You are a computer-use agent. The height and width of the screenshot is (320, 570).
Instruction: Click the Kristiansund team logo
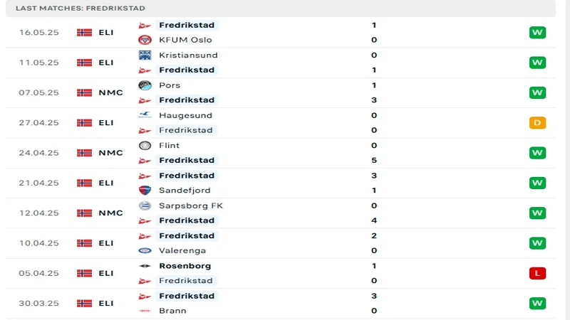coord(145,55)
